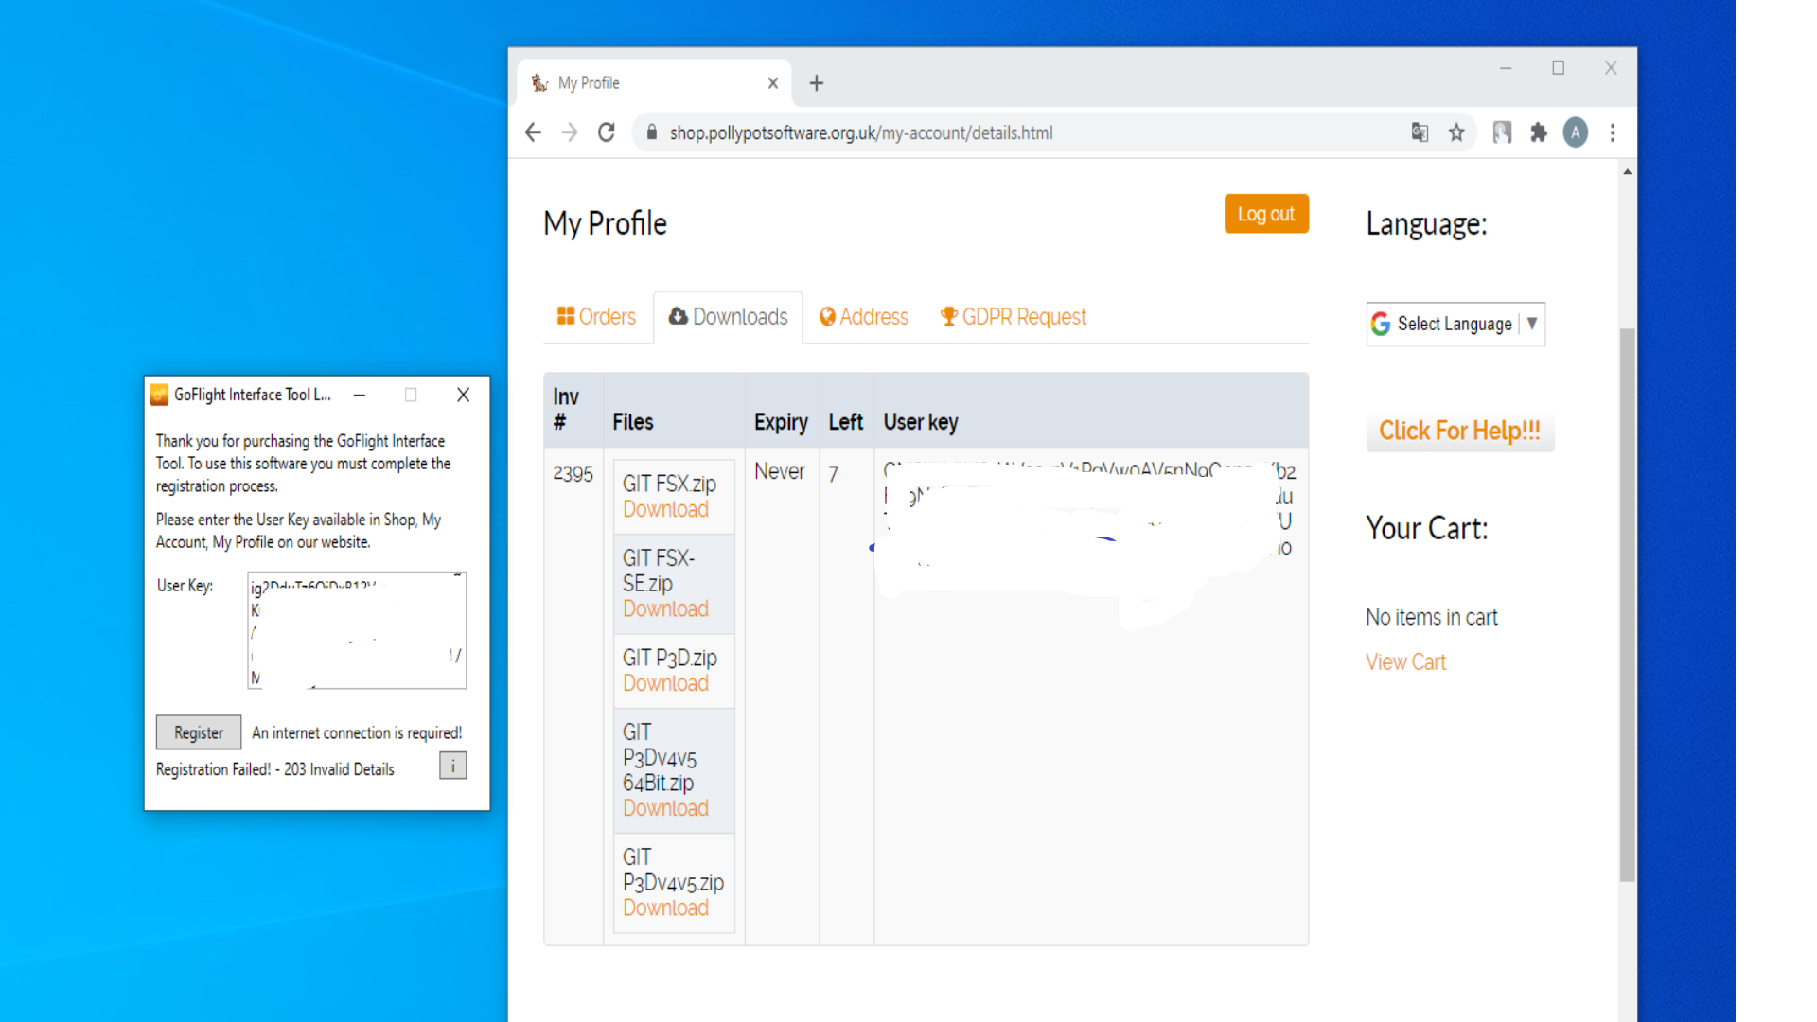Click the address bar URL
The image size is (1817, 1022).
tap(861, 132)
